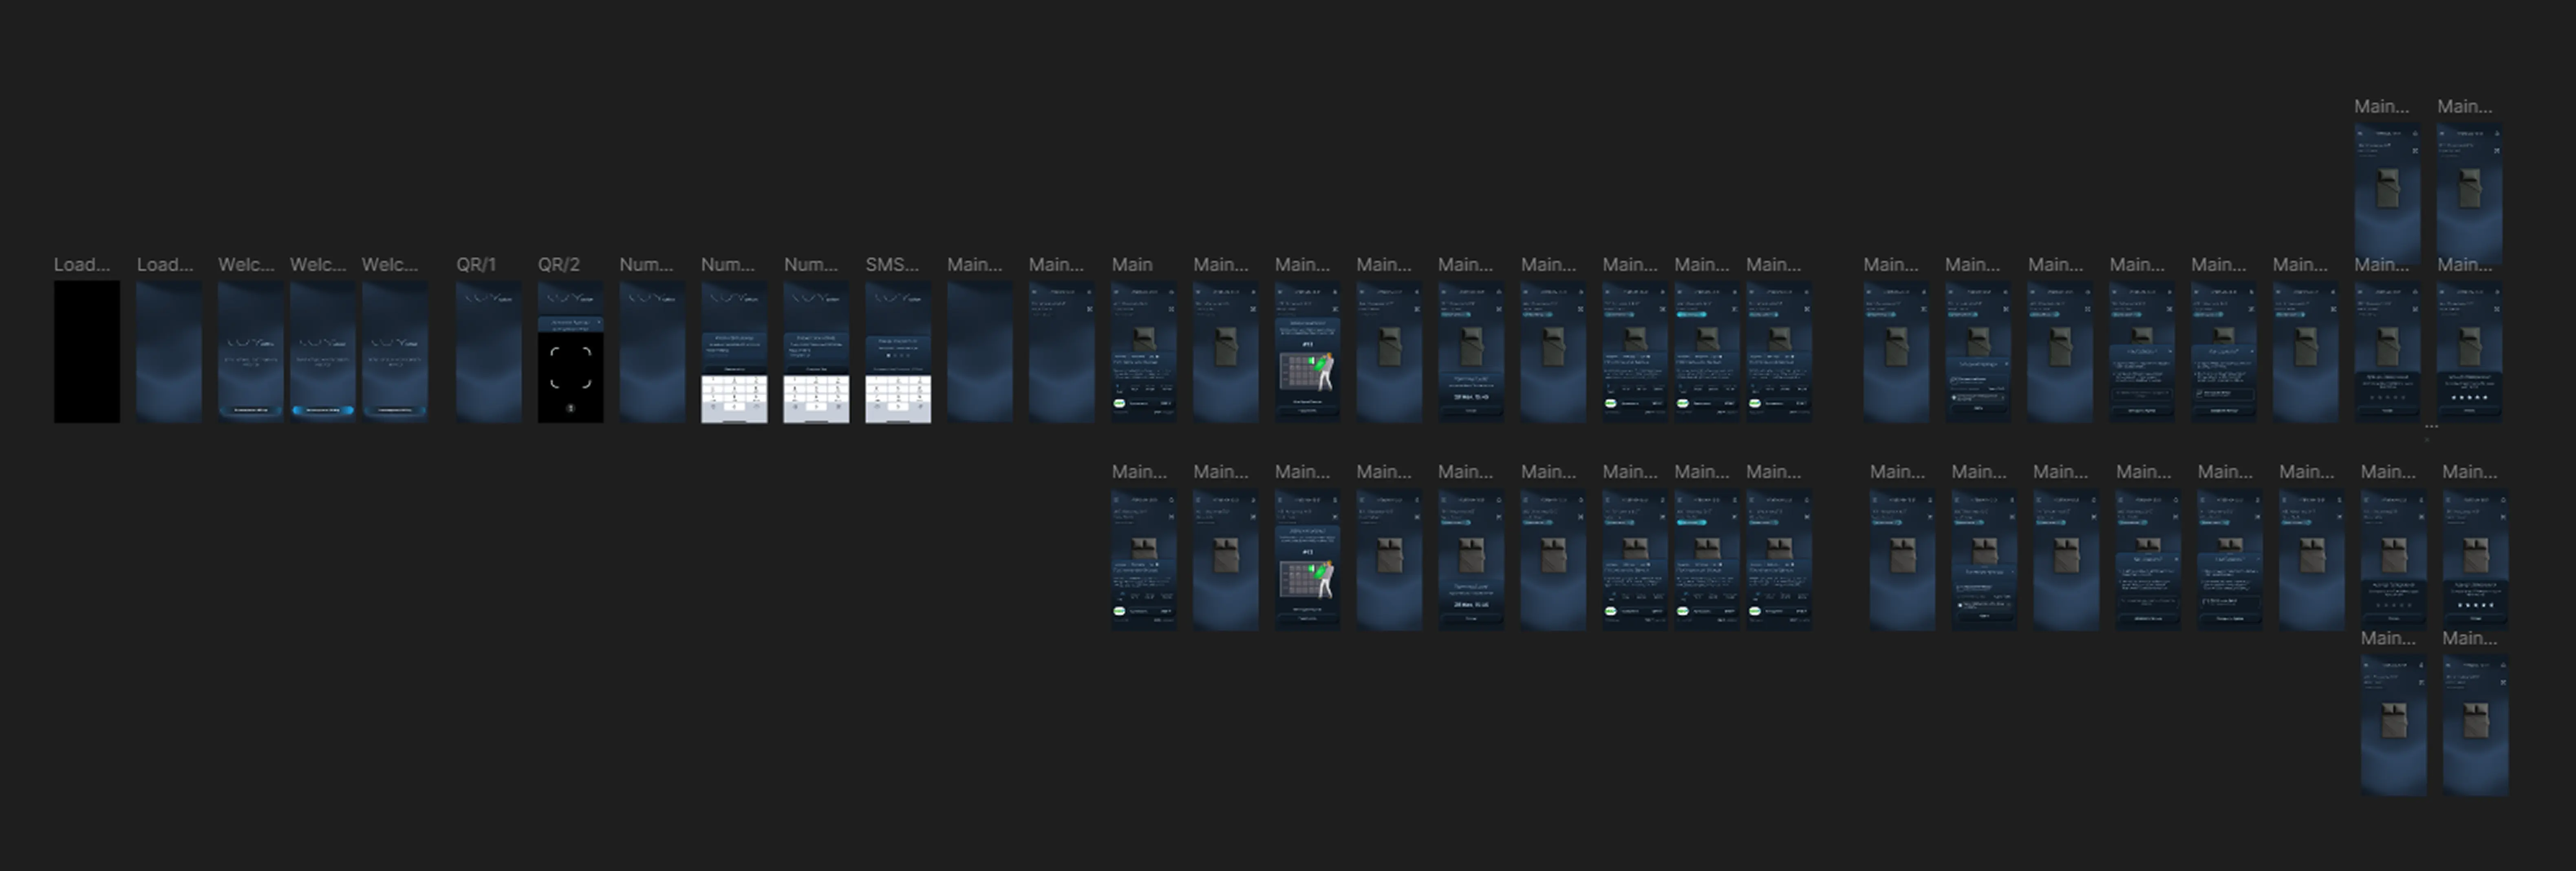2576x871 pixels.
Task: Click the glowing blue button in the middle Welcome frame
Action: click(322, 410)
